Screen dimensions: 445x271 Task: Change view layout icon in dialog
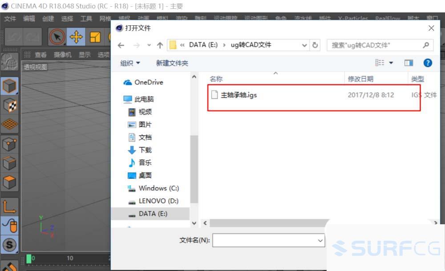pos(380,63)
